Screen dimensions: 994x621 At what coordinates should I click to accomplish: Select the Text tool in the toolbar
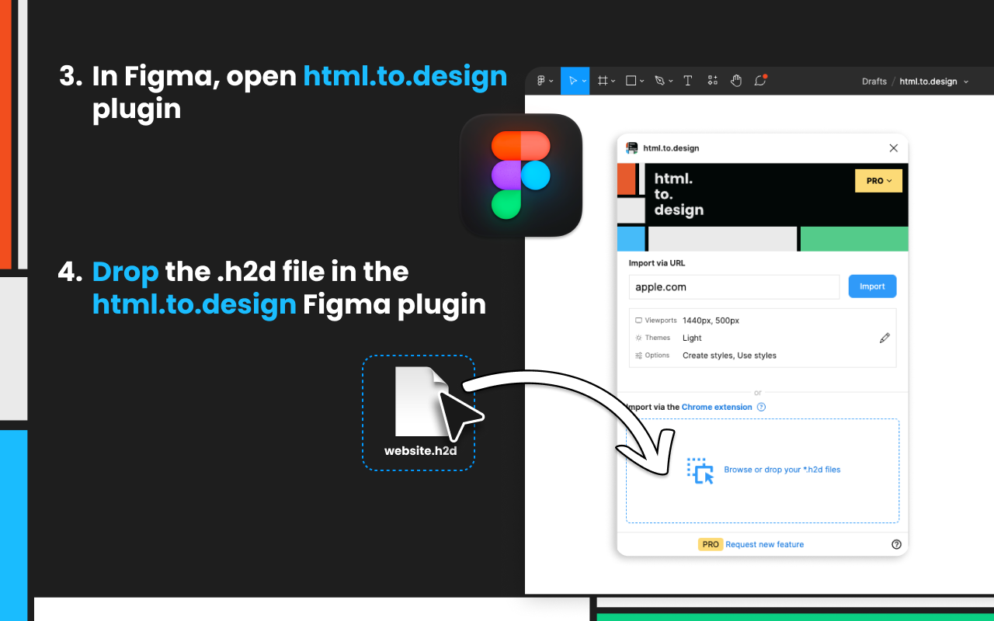(688, 81)
